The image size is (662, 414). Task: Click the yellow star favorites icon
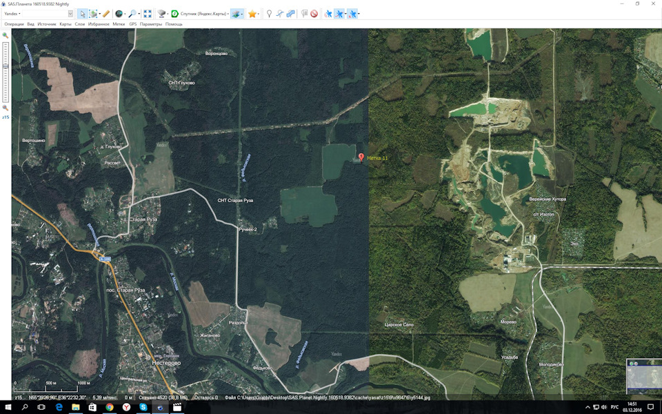(x=252, y=14)
